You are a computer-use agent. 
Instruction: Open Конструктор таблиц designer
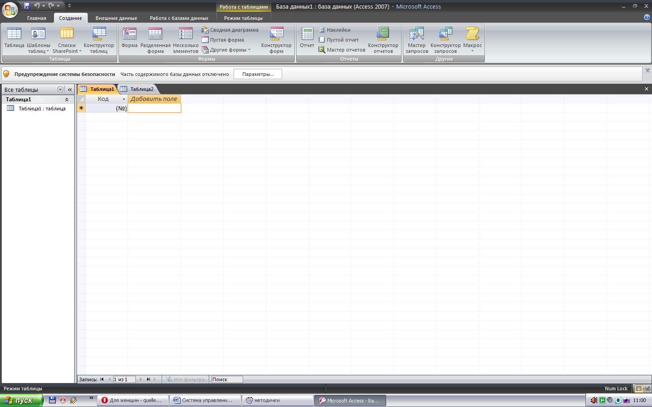click(x=99, y=40)
